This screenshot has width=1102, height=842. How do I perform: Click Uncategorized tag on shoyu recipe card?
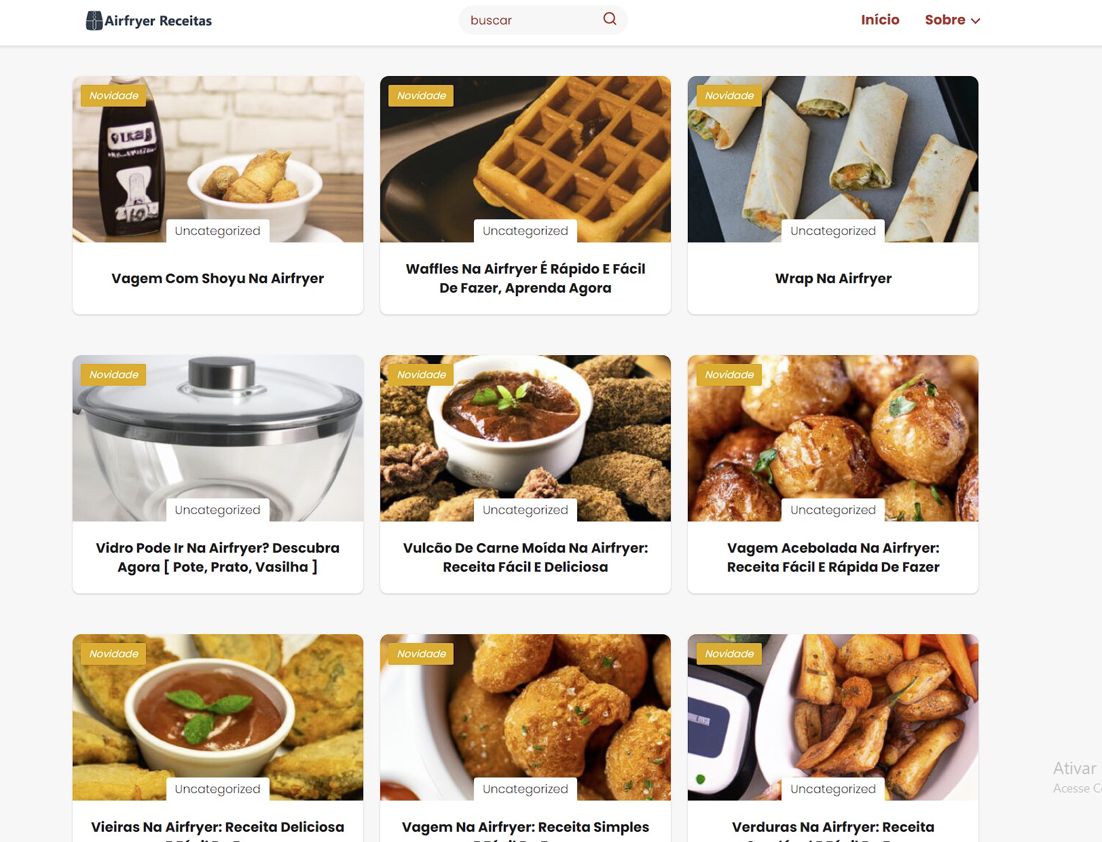[x=218, y=231]
